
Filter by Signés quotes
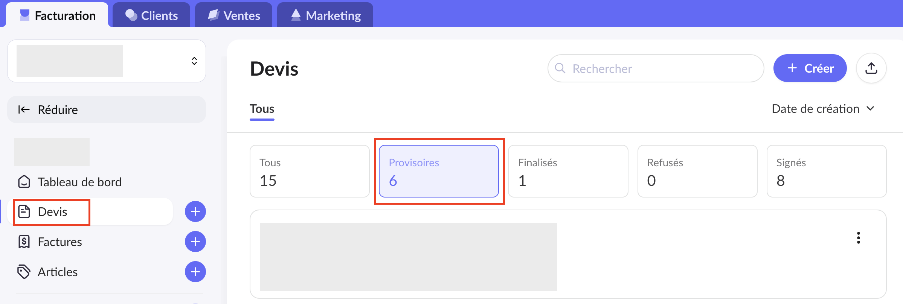point(826,171)
